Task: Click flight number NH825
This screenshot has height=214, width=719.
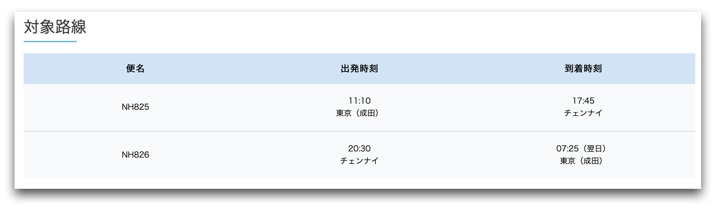Action: click(136, 107)
